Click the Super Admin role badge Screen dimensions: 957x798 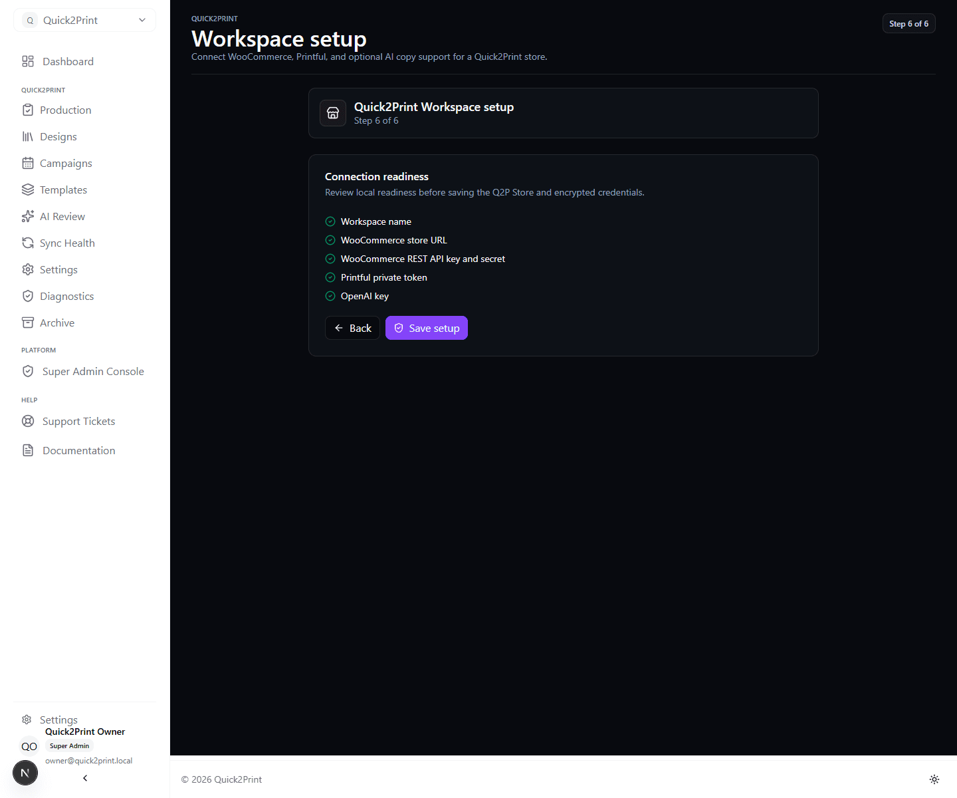coord(69,745)
